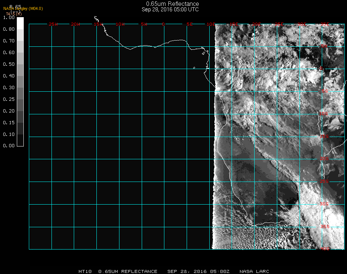Click the 0.65UM REFLECTANCE footer caption
Image resolution: width=347 pixels, height=274 pixels.
pyautogui.click(x=128, y=271)
